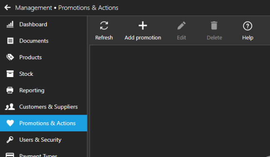Screen dimensions: 270x157
Task: Click the Reporting printer icon
Action: [10, 90]
